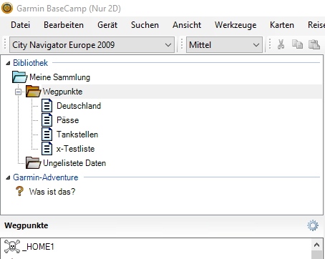Select the _HOME1 waypoint entry
The width and height of the screenshot is (325, 259).
38,246
